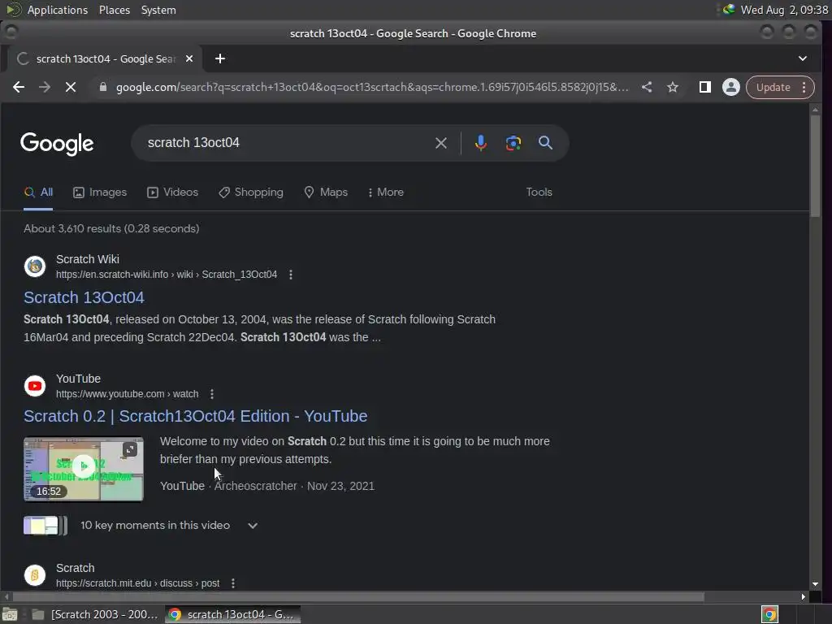Play the 16:52 video thumbnail

84,469
